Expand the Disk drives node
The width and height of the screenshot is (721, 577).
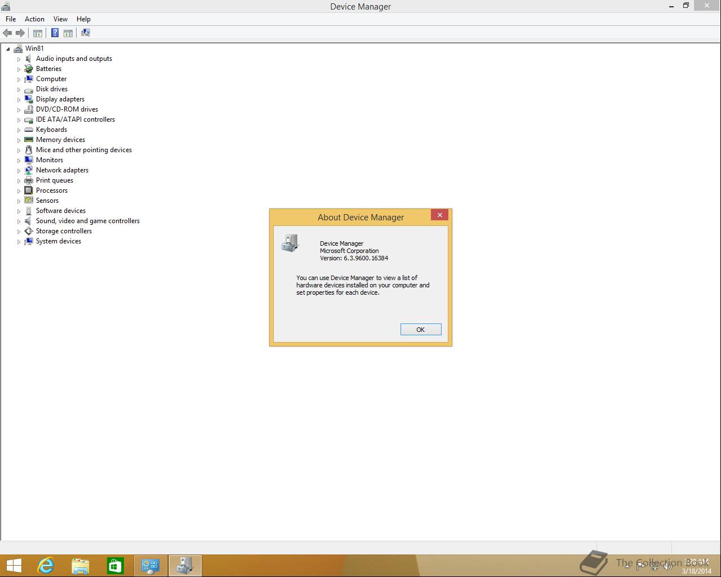19,89
